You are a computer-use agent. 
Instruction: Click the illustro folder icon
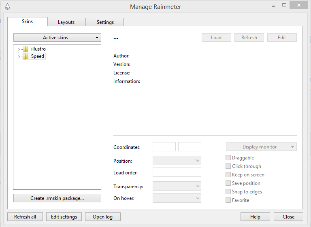(x=26, y=49)
